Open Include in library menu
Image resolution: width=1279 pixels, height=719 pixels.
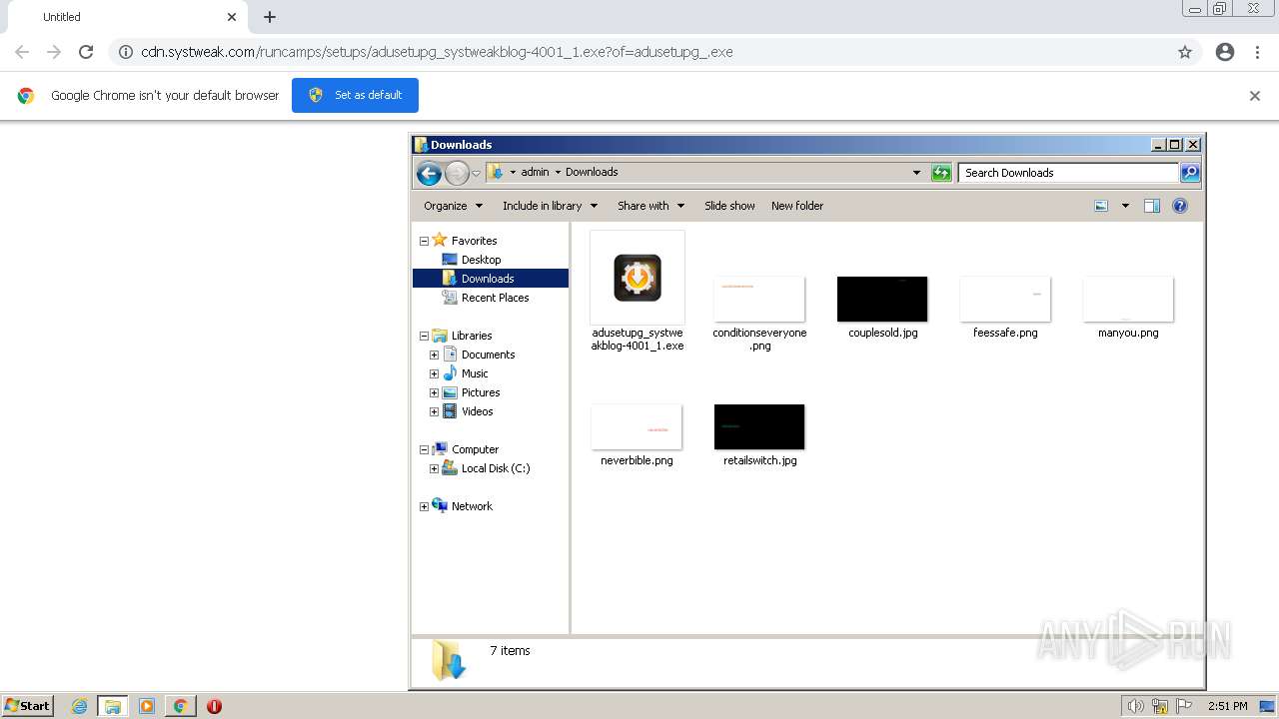(x=550, y=206)
